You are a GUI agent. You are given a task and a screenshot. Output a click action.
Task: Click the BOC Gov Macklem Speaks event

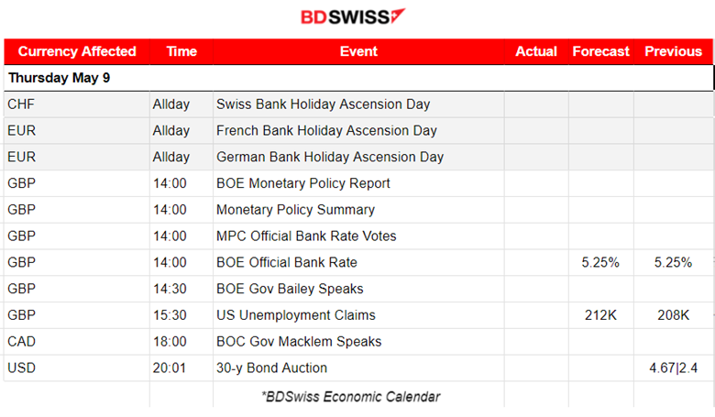tap(299, 342)
